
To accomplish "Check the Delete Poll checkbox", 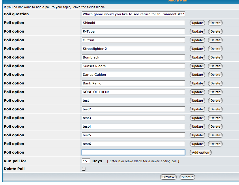I will pos(84,169).
